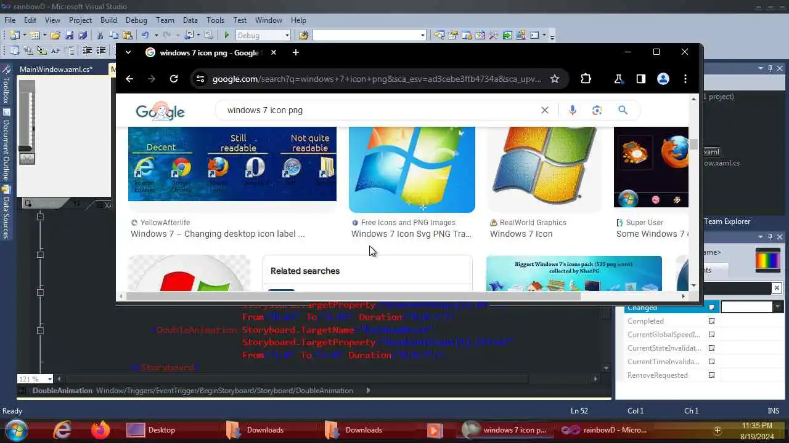This screenshot has height=443, width=789.
Task: Toggle Chrome side panel icon
Action: click(x=641, y=79)
